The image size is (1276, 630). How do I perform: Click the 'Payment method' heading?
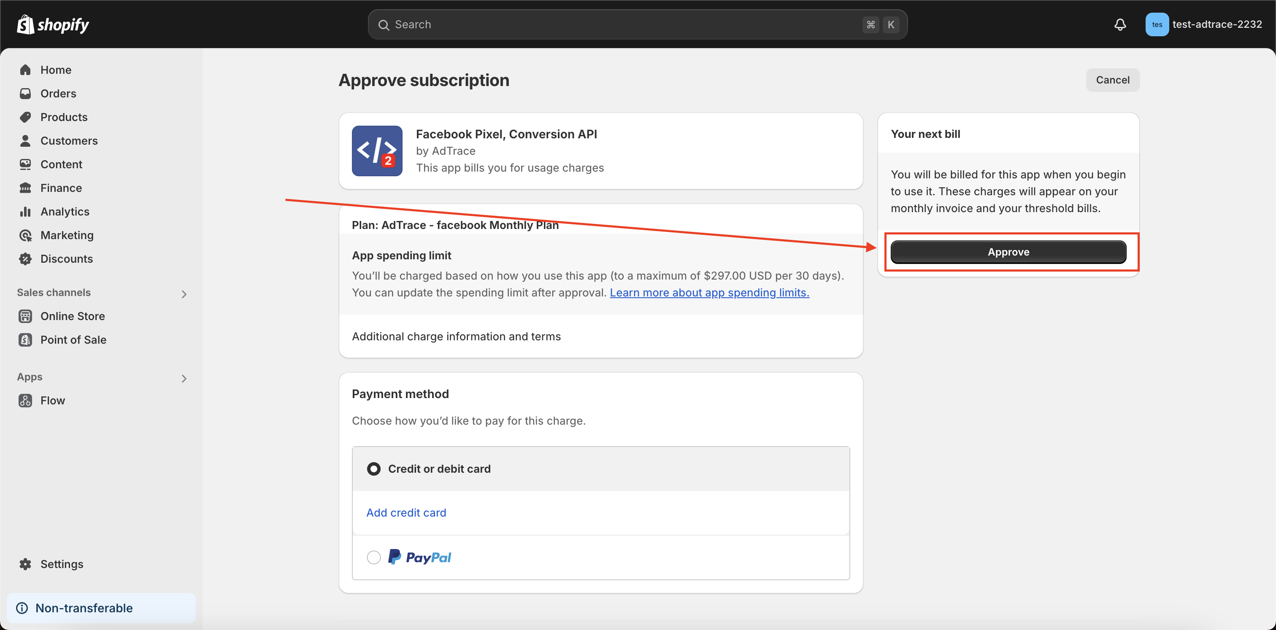click(x=400, y=394)
